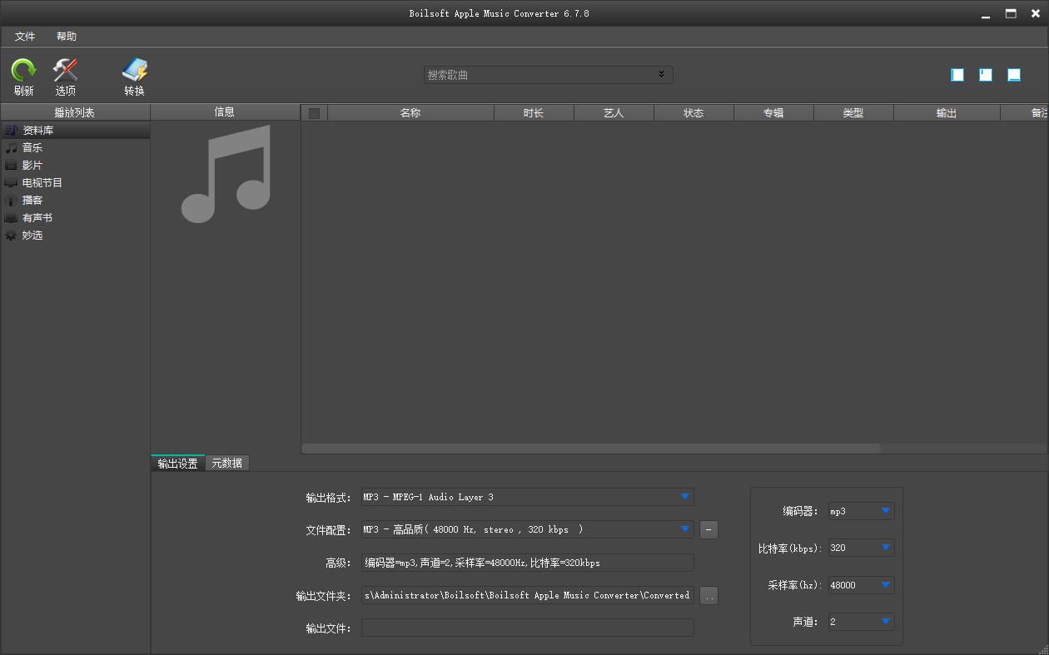The height and width of the screenshot is (655, 1049).
Task: Select 有声书 audiobooks playlist item
Action: click(75, 217)
